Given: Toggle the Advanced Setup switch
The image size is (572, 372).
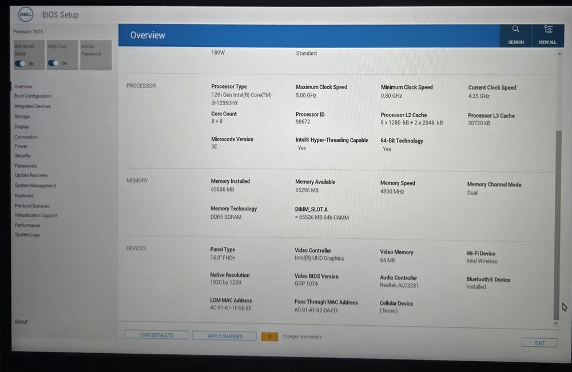Looking at the screenshot, I should (x=20, y=63).
